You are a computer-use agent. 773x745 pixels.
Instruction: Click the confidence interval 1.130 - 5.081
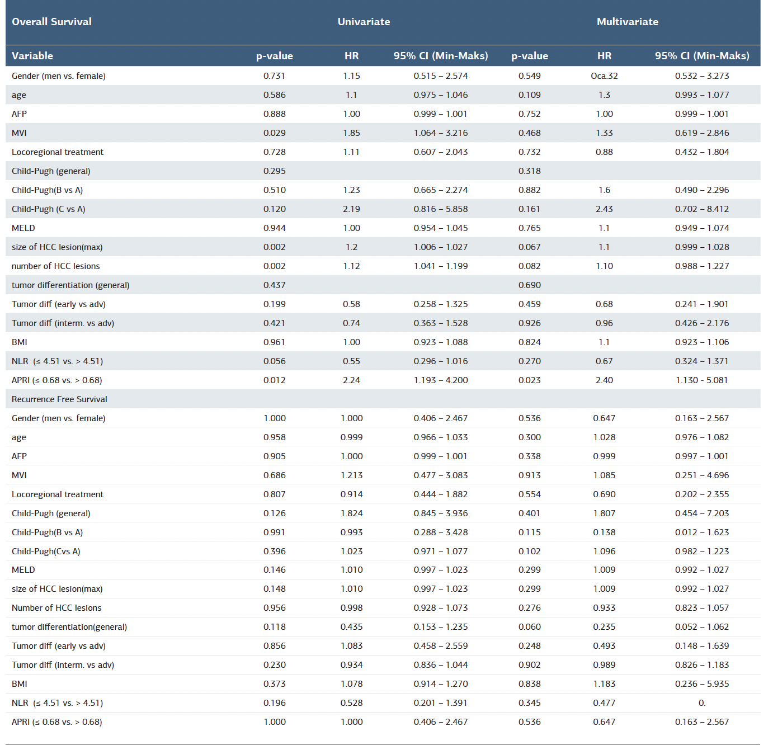[x=701, y=380]
